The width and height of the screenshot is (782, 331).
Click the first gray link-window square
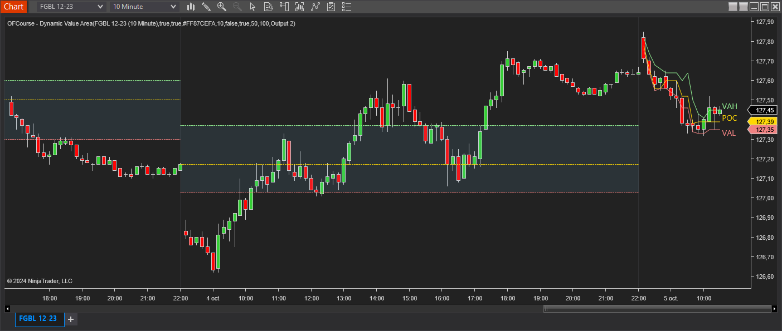(x=732, y=7)
